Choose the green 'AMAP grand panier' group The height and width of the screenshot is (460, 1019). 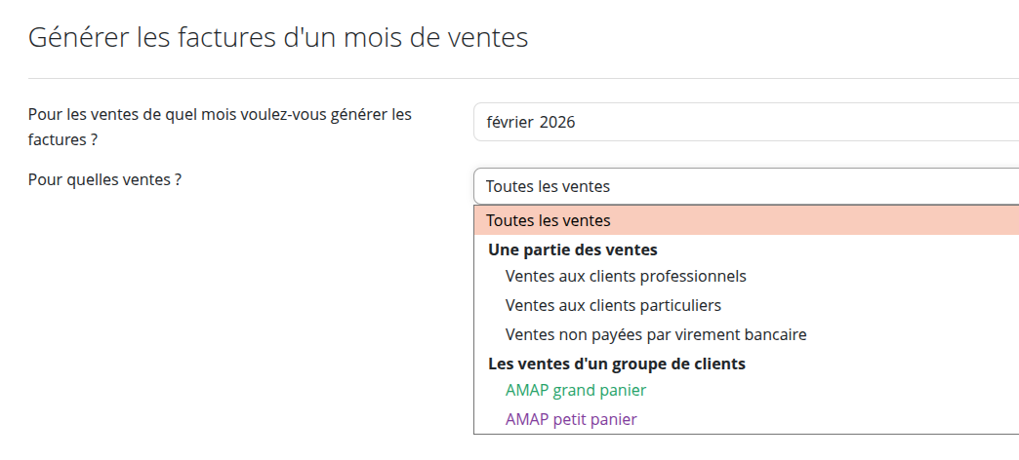576,390
